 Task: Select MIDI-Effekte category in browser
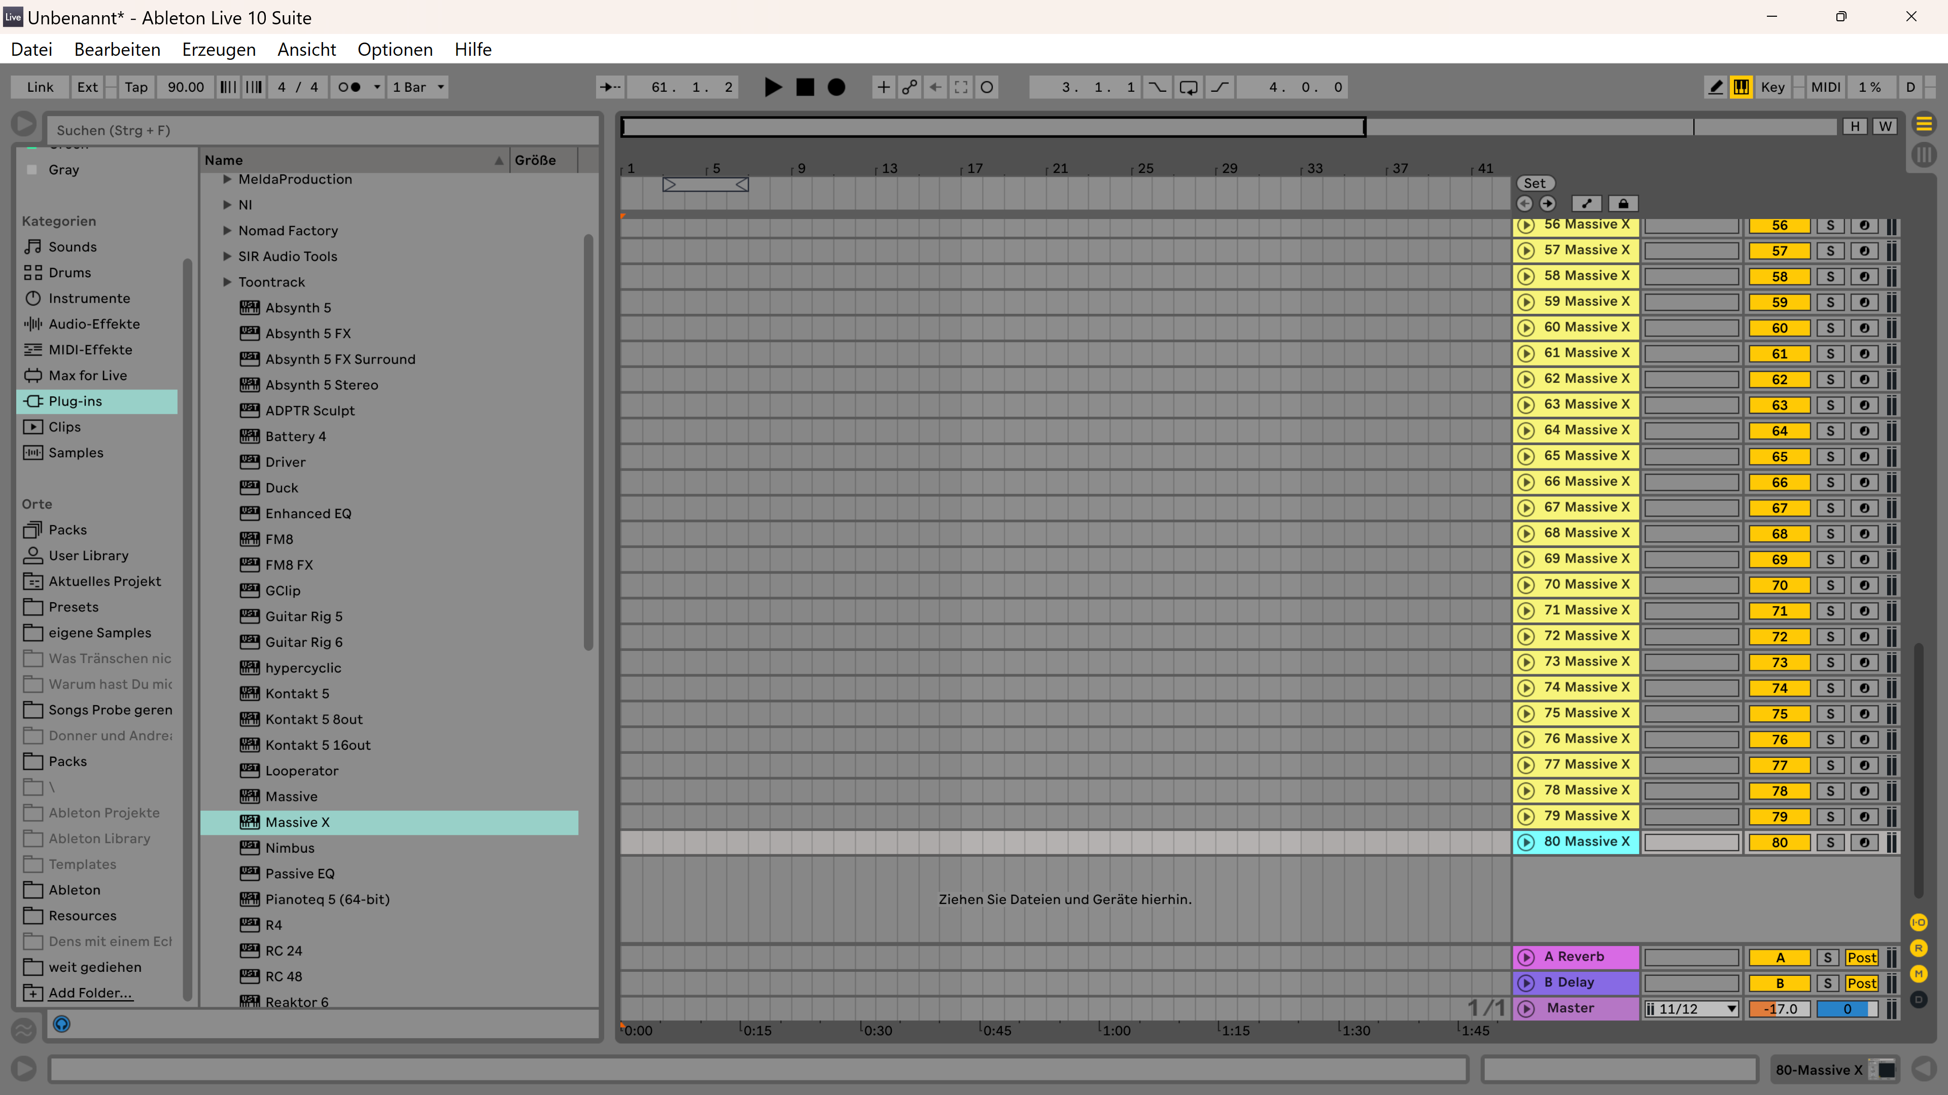coord(90,349)
